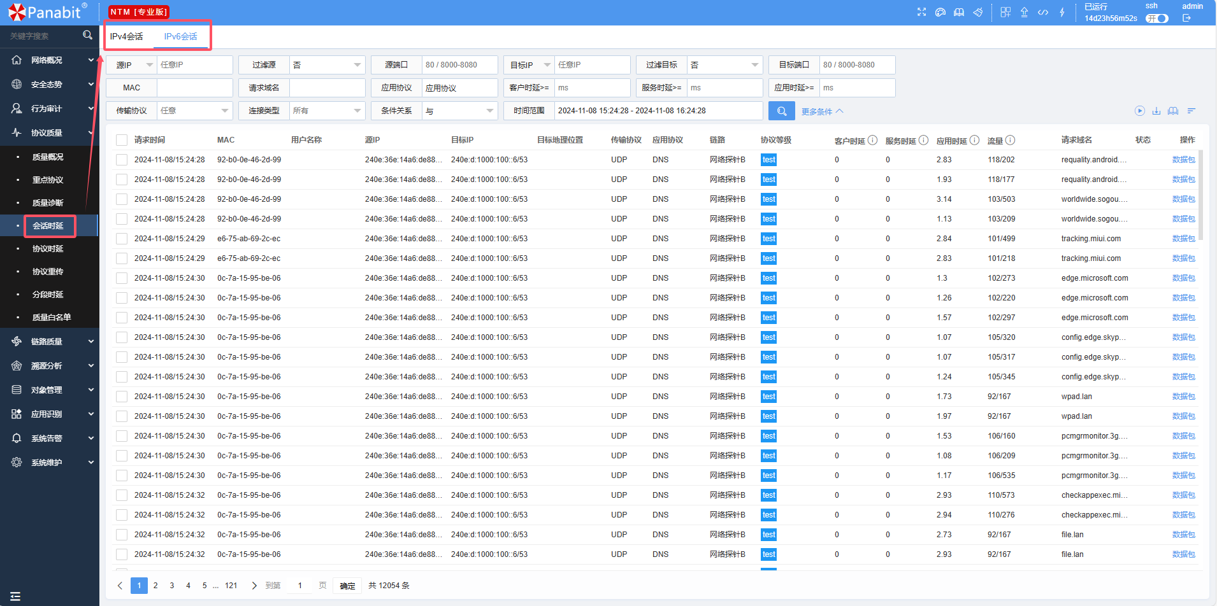
Task: Click 数据包 link for the file.lan 2.93 row
Action: tap(1183, 554)
